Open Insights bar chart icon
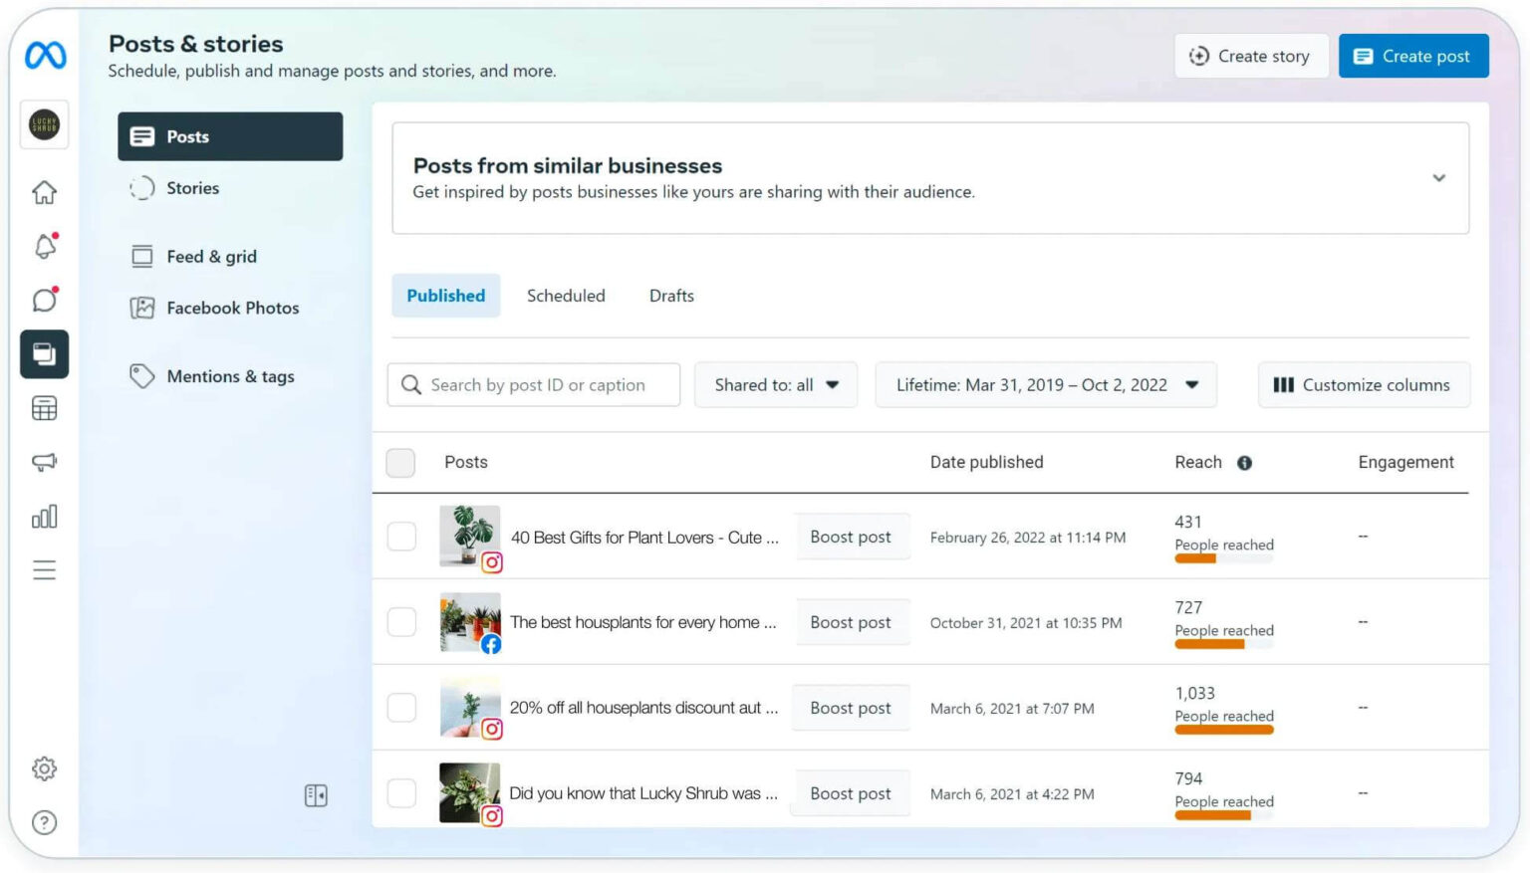Viewport: 1530px width, 873px height. pyautogui.click(x=44, y=517)
